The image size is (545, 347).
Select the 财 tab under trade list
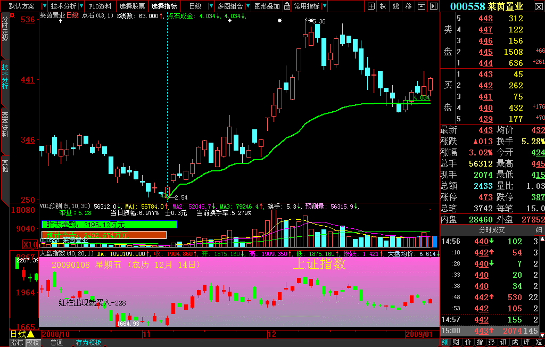(457, 343)
